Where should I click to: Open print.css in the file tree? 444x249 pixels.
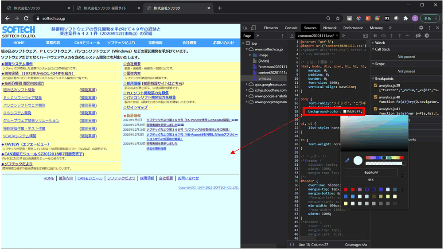pyautogui.click(x=265, y=78)
